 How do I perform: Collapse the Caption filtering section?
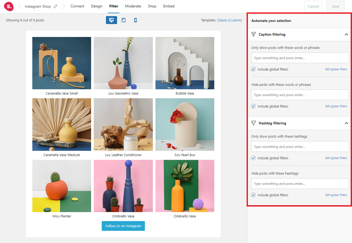[x=346, y=34]
